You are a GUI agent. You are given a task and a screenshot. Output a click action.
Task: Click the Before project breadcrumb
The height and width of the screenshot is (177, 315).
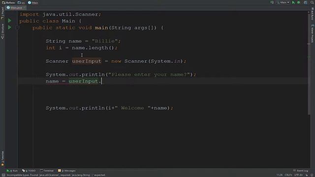(x=8, y=2)
